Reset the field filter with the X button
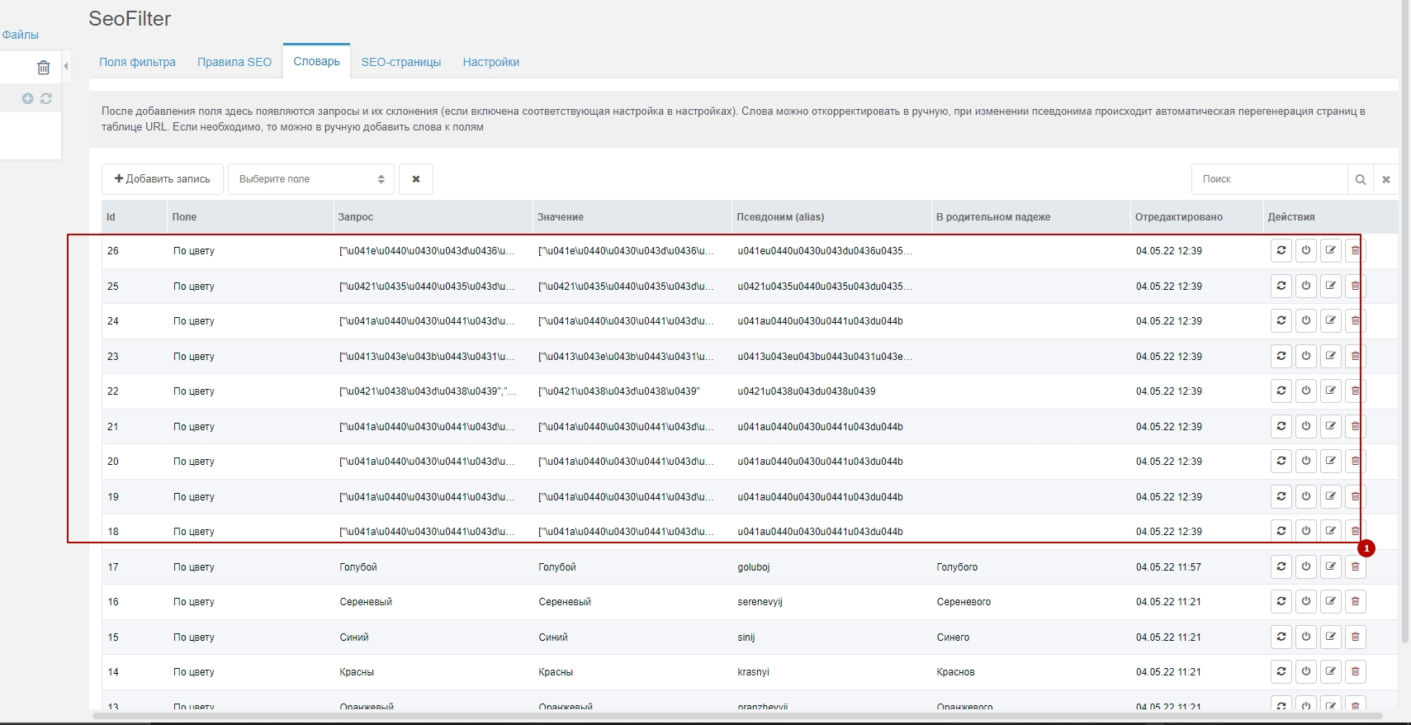1411x725 pixels. tap(416, 179)
